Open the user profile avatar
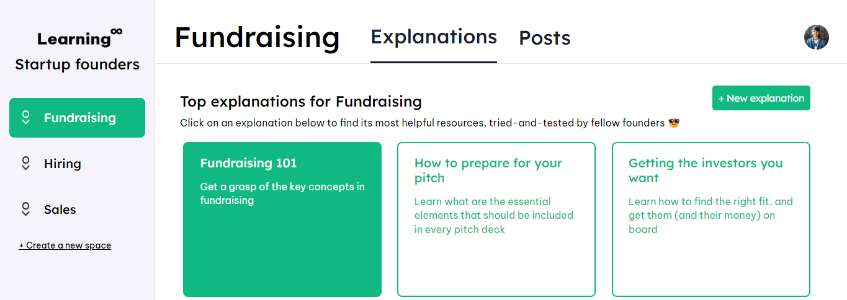847x300 pixels. (x=817, y=37)
